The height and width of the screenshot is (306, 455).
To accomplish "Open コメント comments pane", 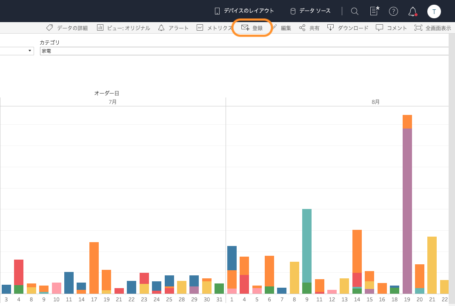I will 391,28.
